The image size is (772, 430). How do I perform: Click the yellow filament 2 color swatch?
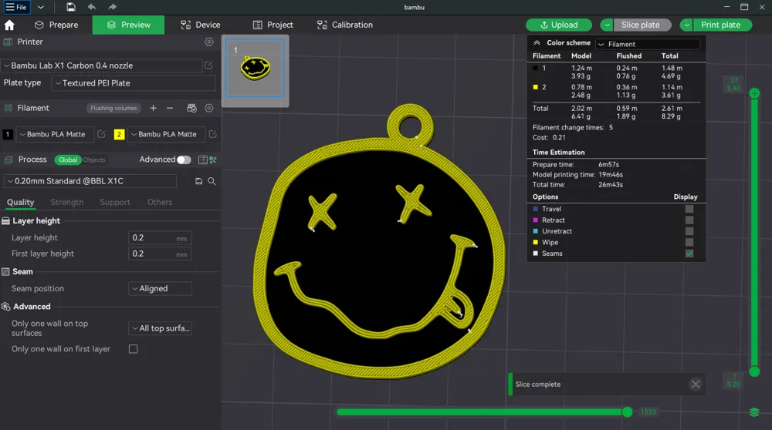point(119,134)
